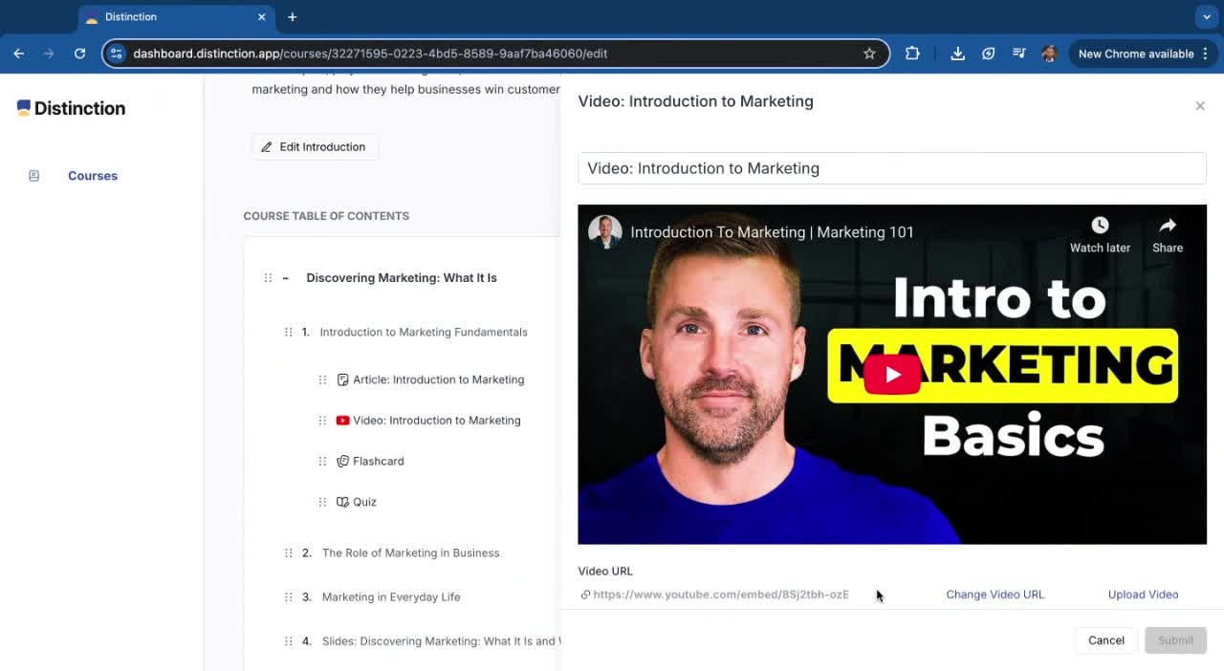This screenshot has width=1224, height=671.
Task: Bookmark page with the star icon
Action: pyautogui.click(x=868, y=54)
